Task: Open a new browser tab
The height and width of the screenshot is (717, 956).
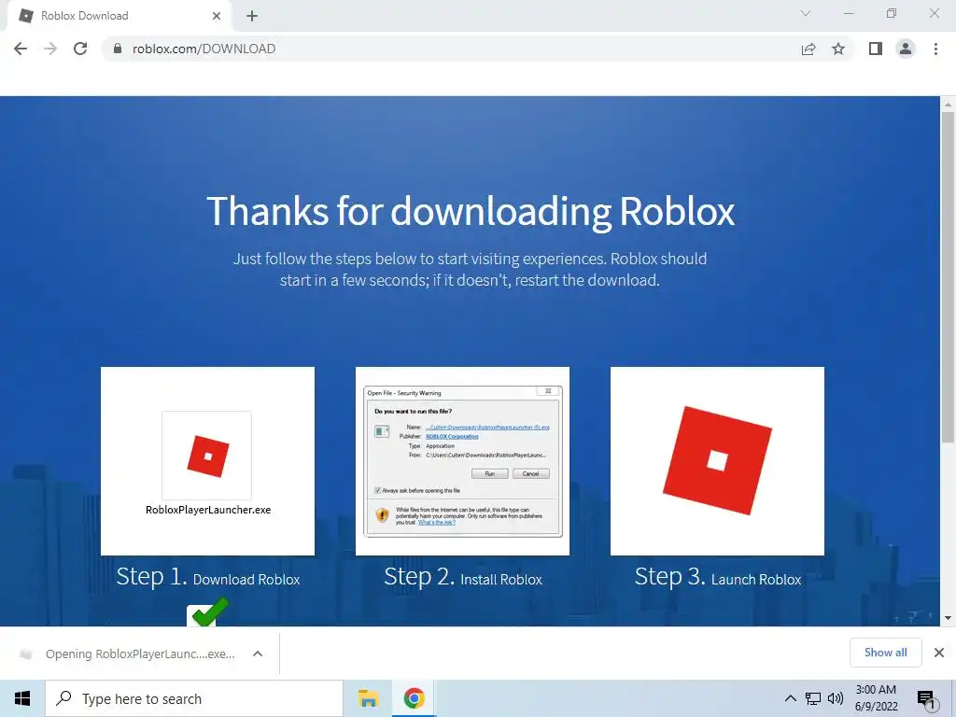Action: 252,16
